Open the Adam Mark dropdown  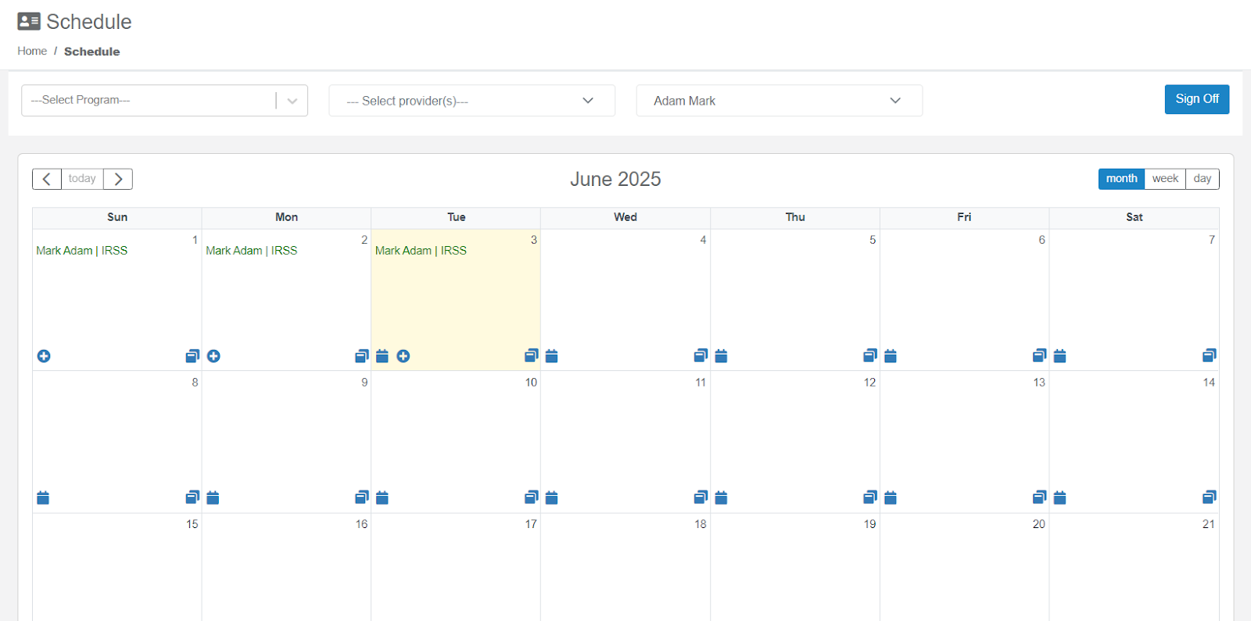[x=779, y=101]
